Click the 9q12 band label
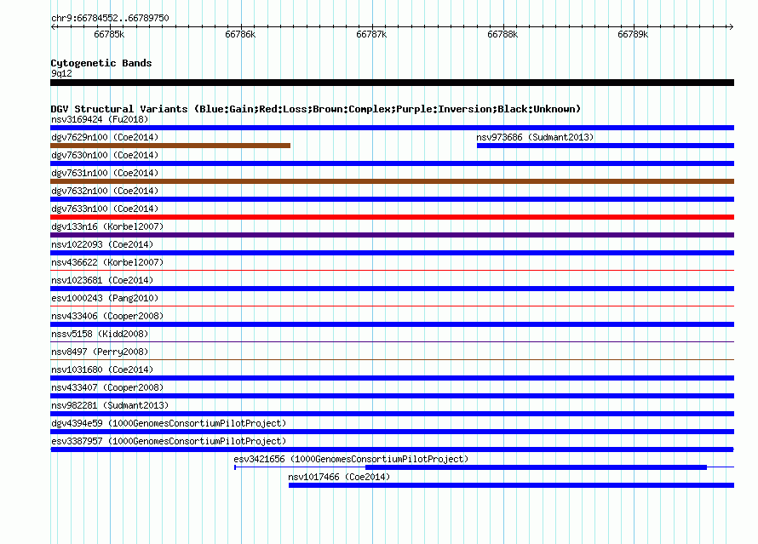Image resolution: width=758 pixels, height=544 pixels. [x=61, y=73]
